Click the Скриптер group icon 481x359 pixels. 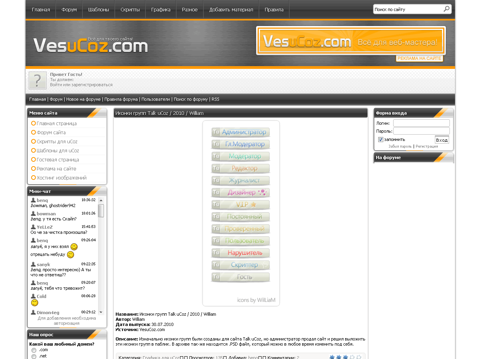tap(241, 265)
